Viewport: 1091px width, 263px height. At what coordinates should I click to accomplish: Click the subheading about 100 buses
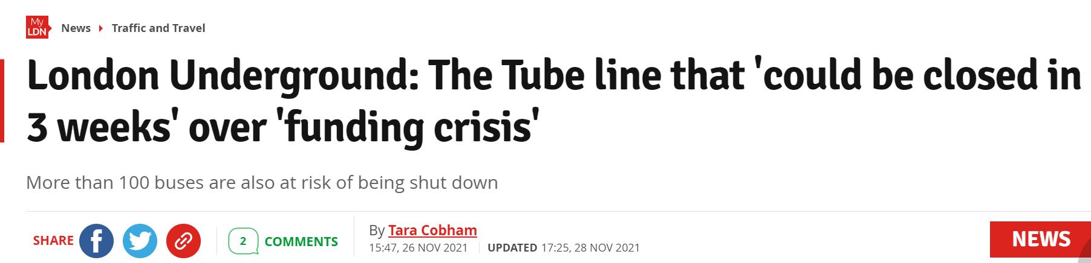pos(262,182)
